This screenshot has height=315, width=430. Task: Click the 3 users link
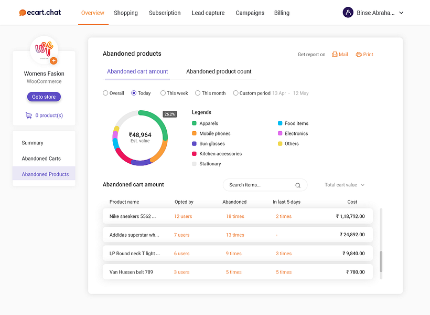coord(182,272)
